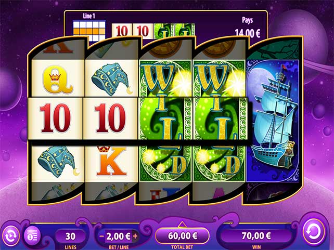Click the spin button

coord(314,232)
